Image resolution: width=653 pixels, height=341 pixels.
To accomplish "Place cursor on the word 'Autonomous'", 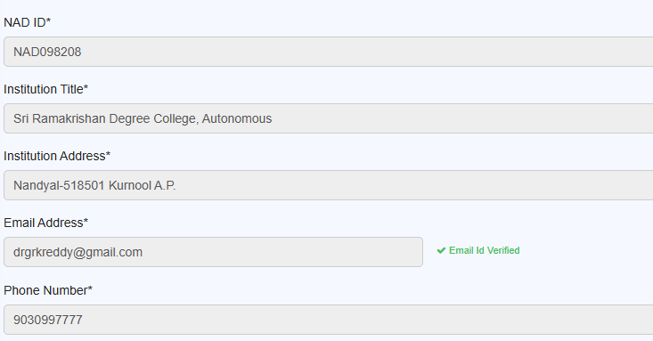I will tap(237, 118).
